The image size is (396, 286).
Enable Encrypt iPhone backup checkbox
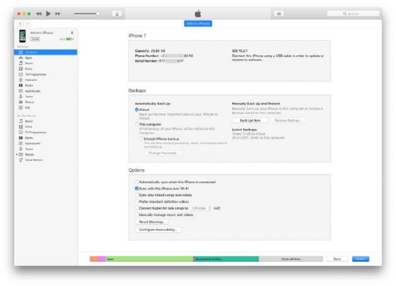click(141, 138)
